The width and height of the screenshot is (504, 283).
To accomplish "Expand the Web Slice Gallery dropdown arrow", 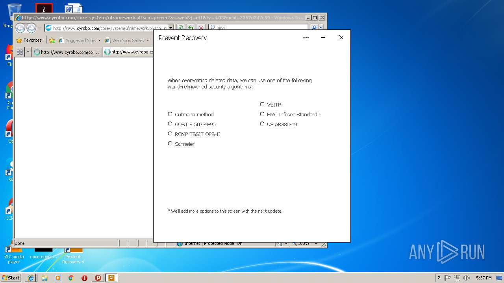I will [x=148, y=40].
